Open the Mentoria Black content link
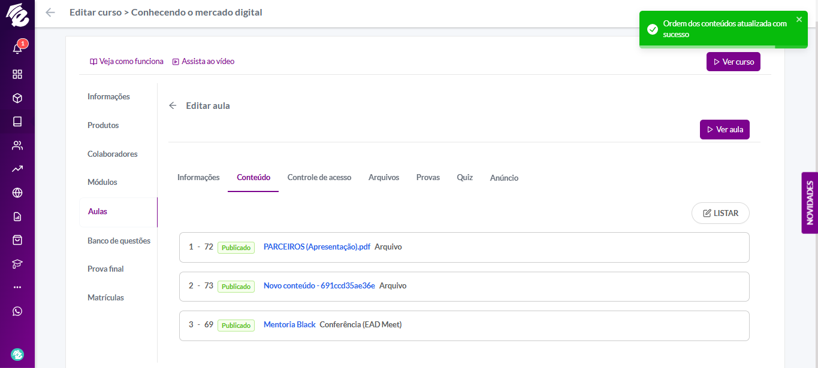 289,324
